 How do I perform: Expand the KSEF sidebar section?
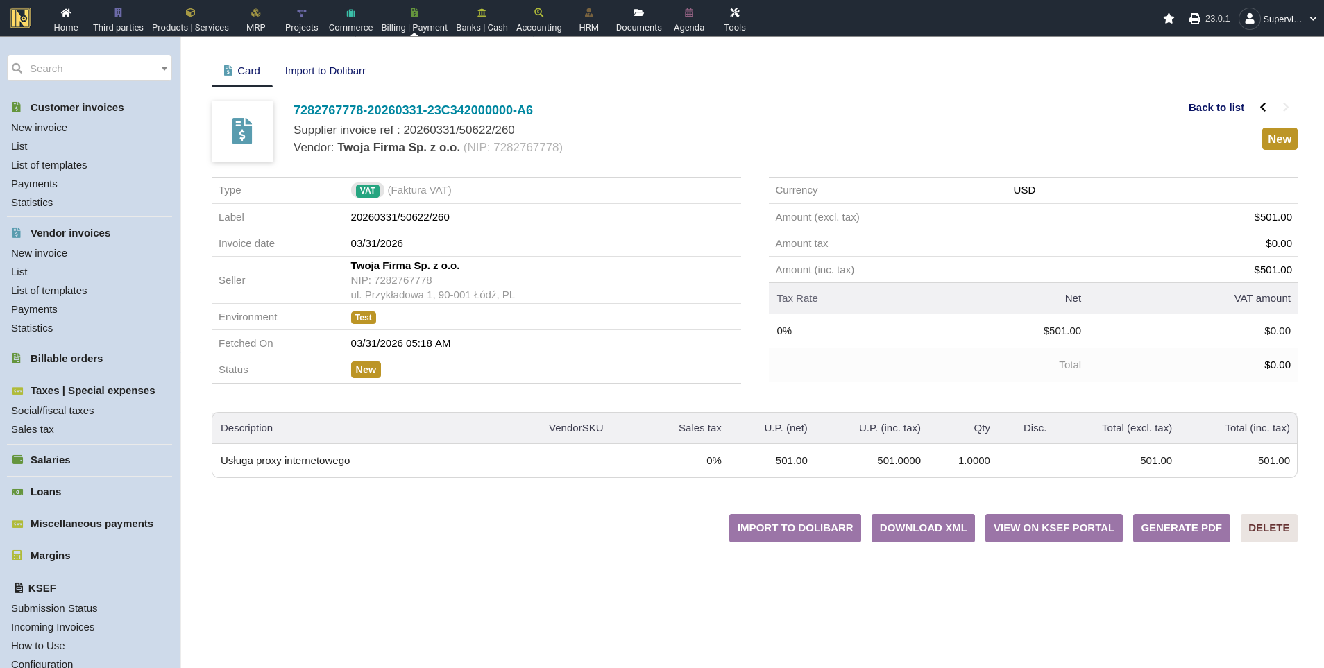42,588
